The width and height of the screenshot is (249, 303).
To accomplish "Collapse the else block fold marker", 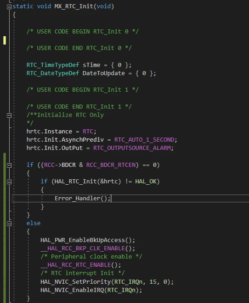I will tap(9, 224).
